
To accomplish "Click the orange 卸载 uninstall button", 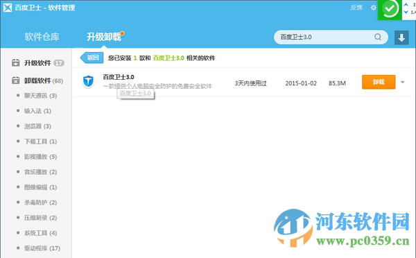I will (379, 82).
